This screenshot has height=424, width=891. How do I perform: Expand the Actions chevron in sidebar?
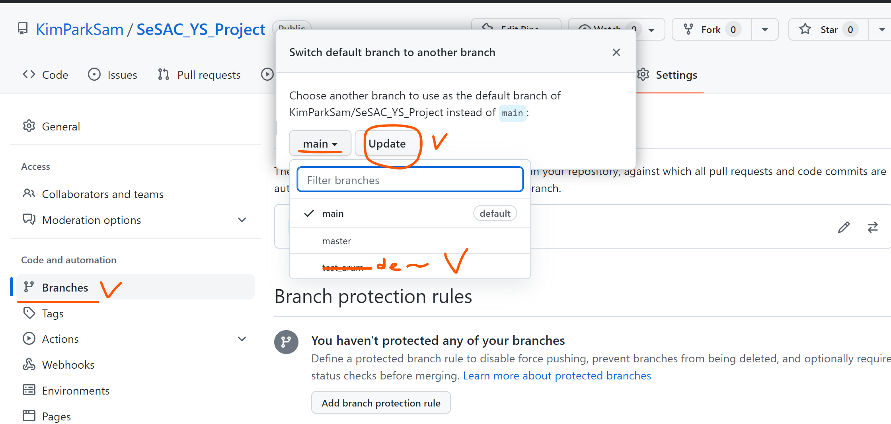tap(242, 339)
